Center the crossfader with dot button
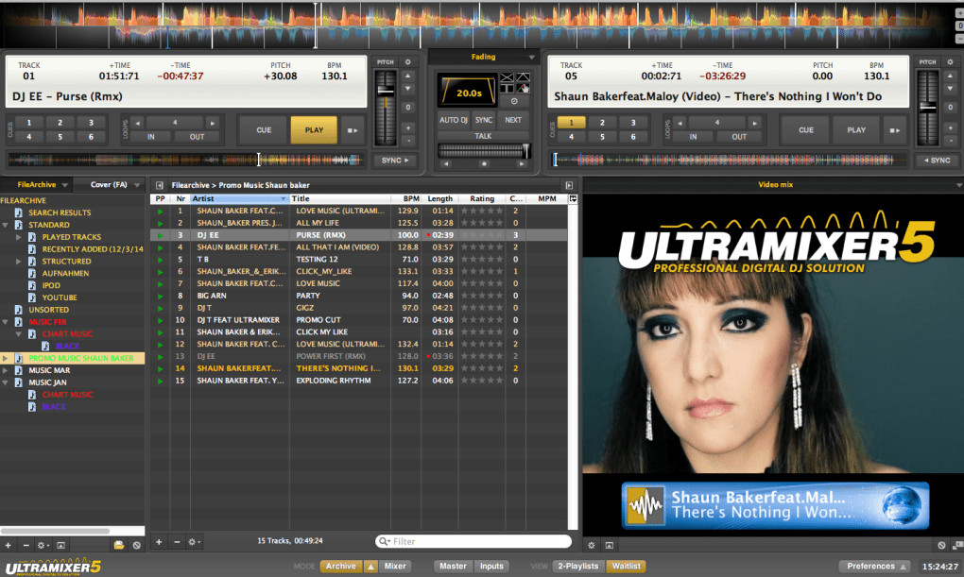 (484, 164)
